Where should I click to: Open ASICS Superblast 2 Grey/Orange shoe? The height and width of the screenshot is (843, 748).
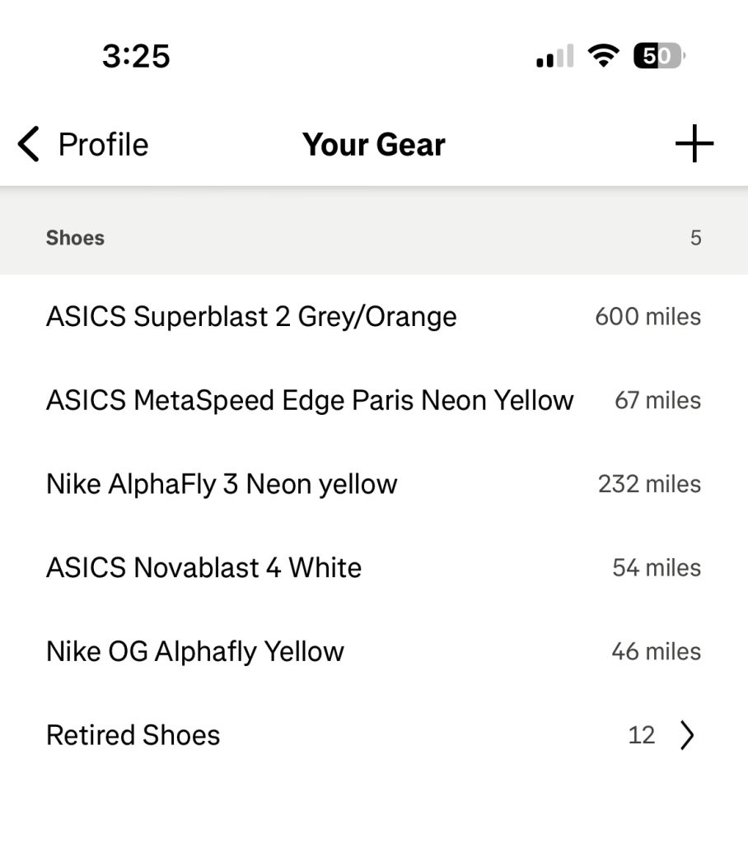click(x=251, y=317)
